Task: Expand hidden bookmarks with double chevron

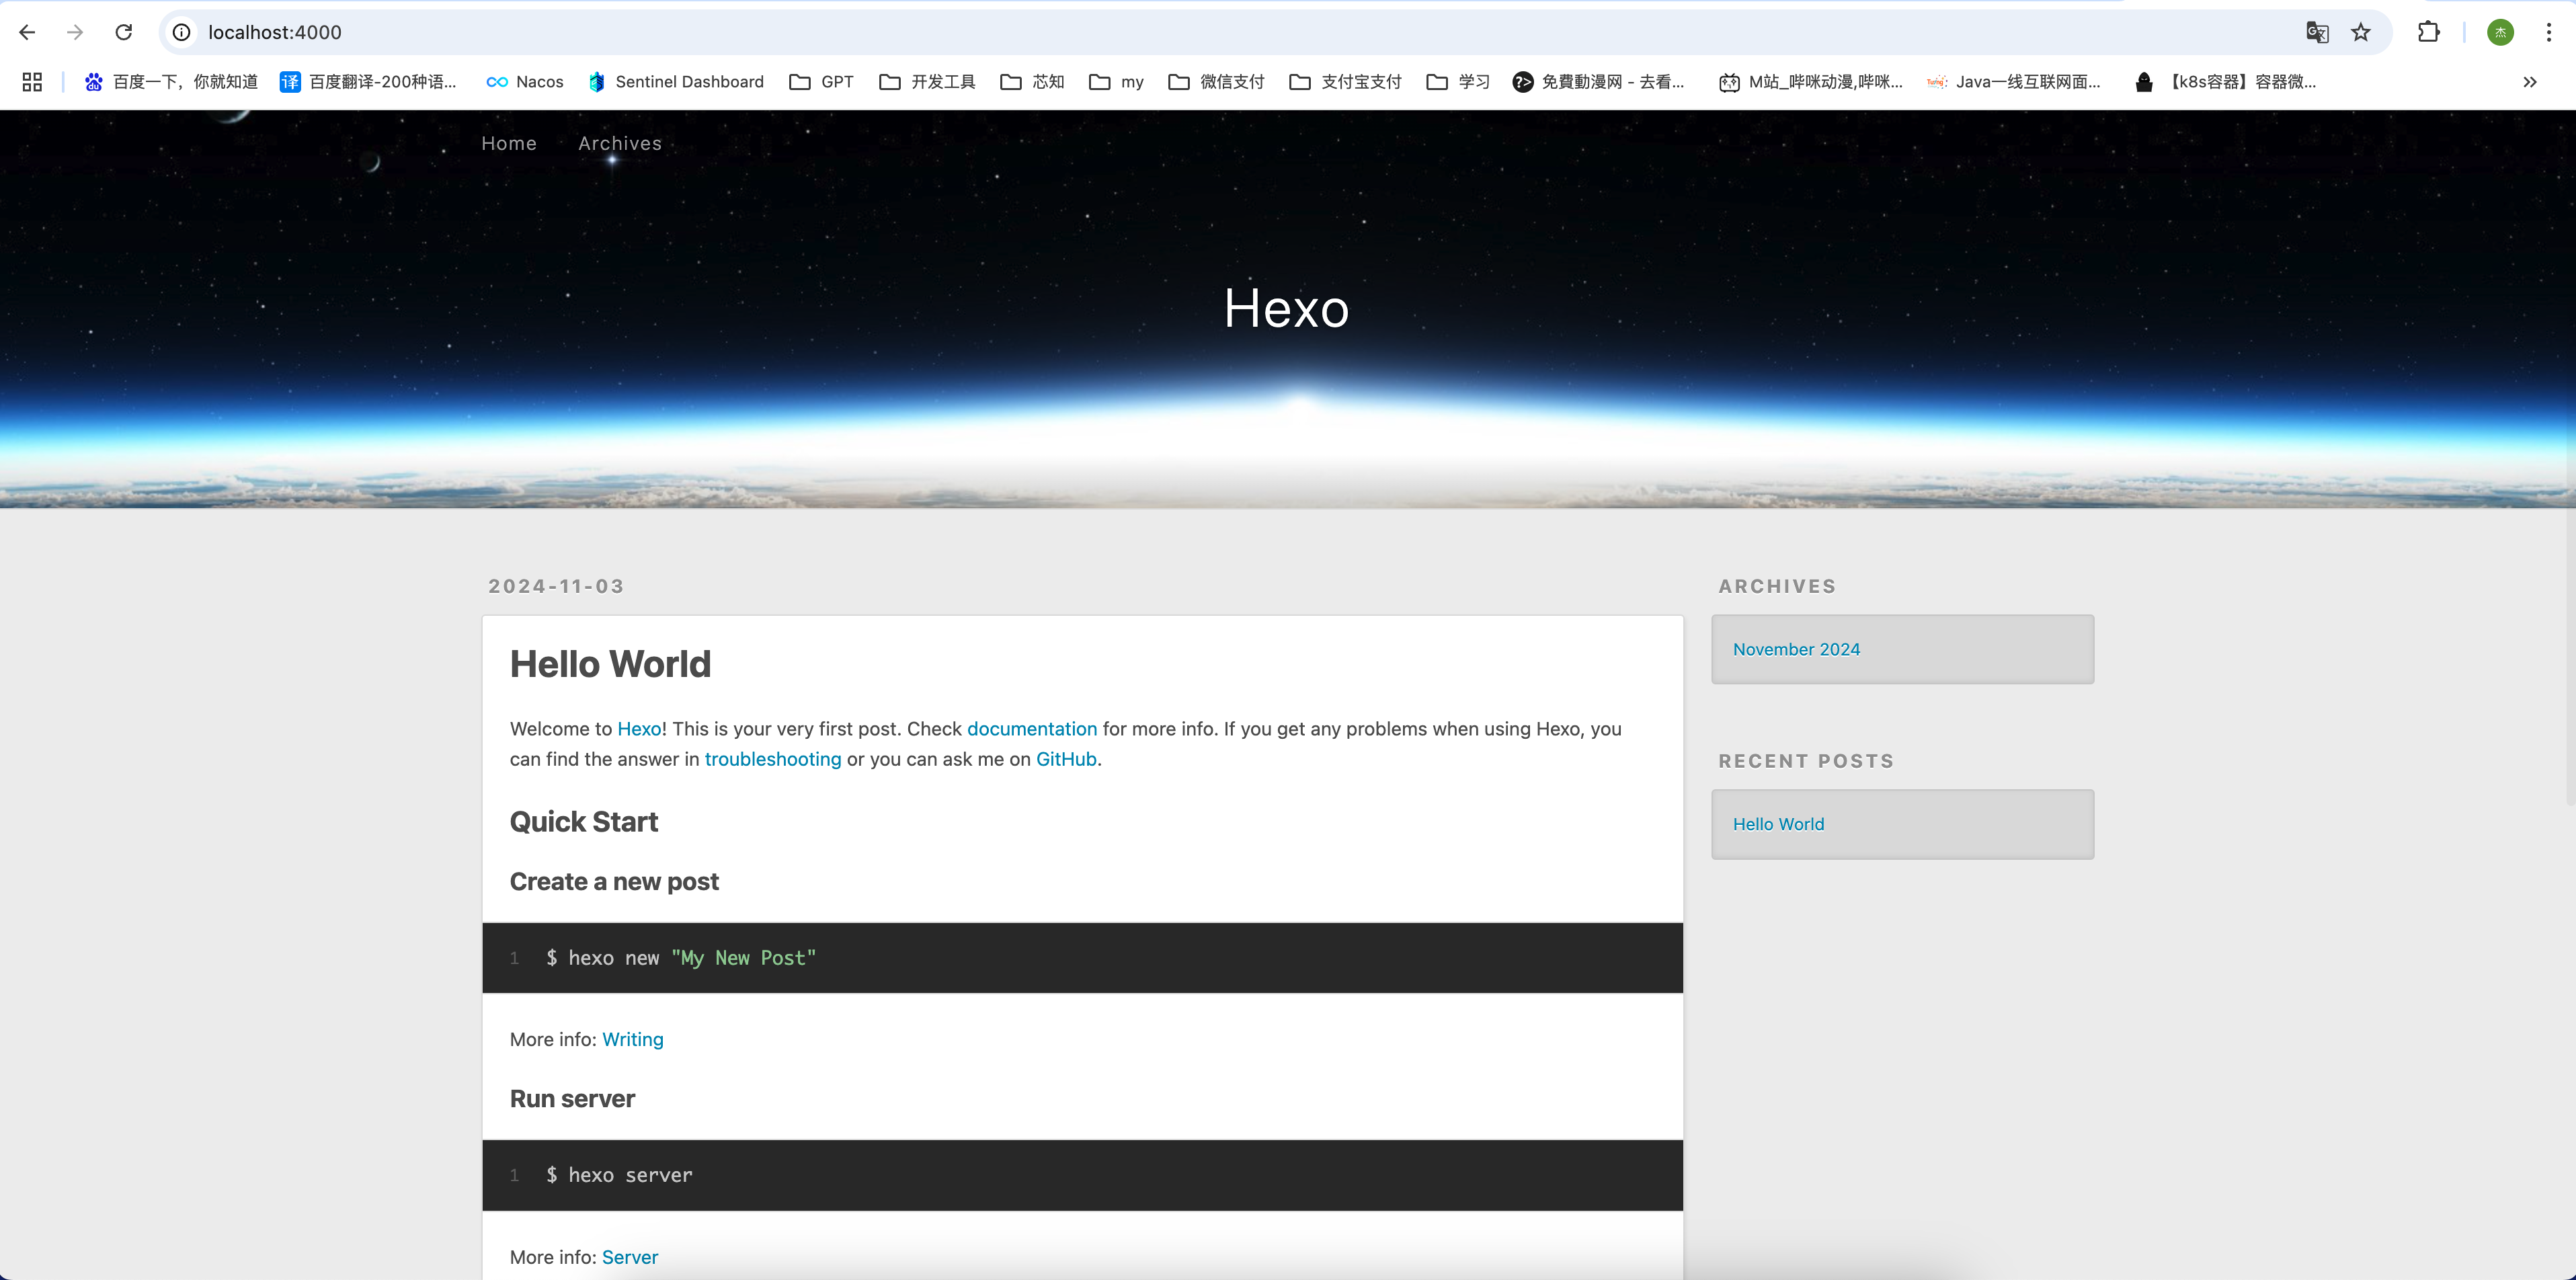Action: [x=2529, y=82]
